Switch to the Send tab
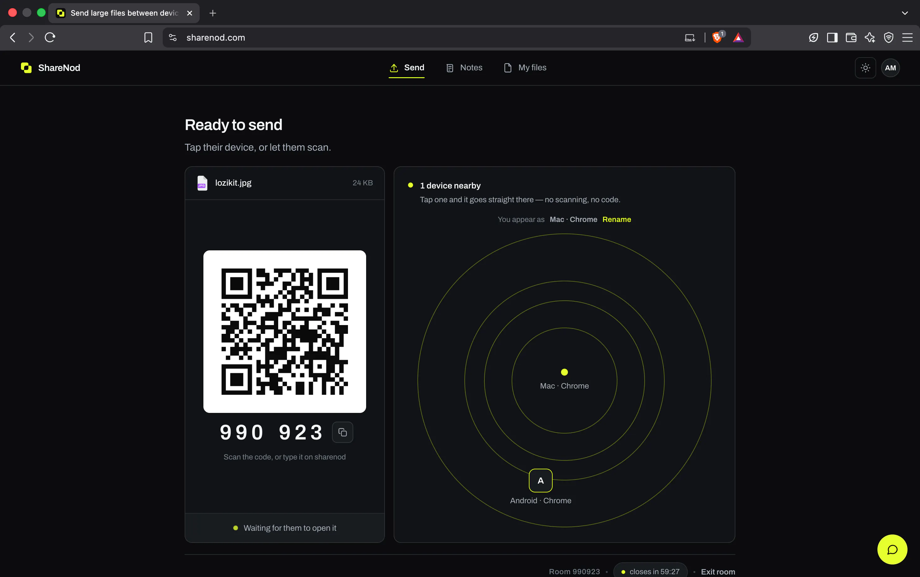This screenshot has height=577, width=920. point(406,68)
